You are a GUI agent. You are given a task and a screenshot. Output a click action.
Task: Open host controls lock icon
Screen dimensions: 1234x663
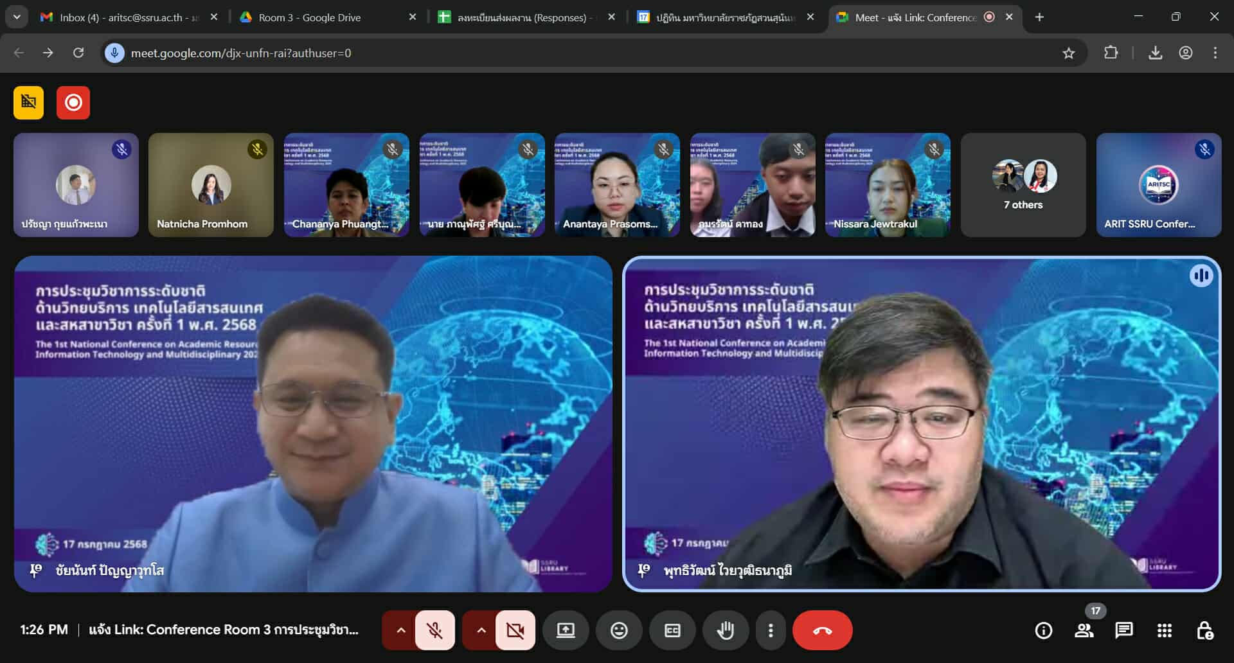pyautogui.click(x=1204, y=630)
